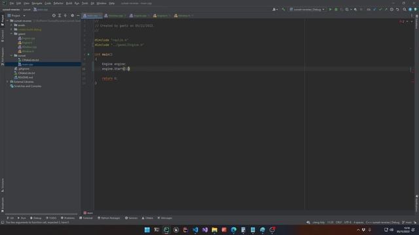Commit changes using the green checkmark icon
This screenshot has height=235, width=419.
[380, 9]
